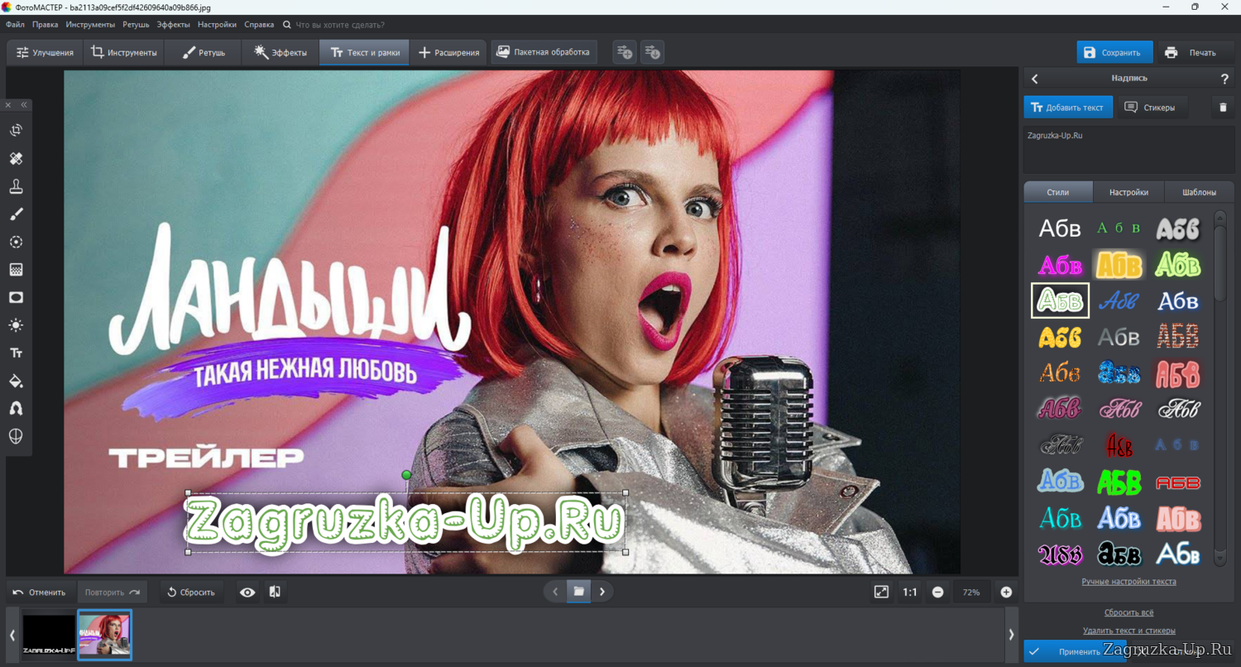Select the crop and rotate tool
Viewport: 1241px width, 667px height.
[16, 131]
